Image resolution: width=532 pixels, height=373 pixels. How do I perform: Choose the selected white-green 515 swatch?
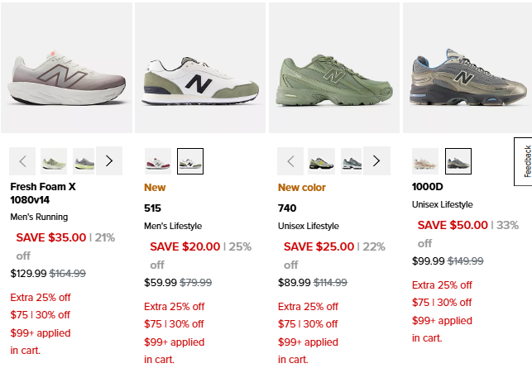pyautogui.click(x=190, y=160)
